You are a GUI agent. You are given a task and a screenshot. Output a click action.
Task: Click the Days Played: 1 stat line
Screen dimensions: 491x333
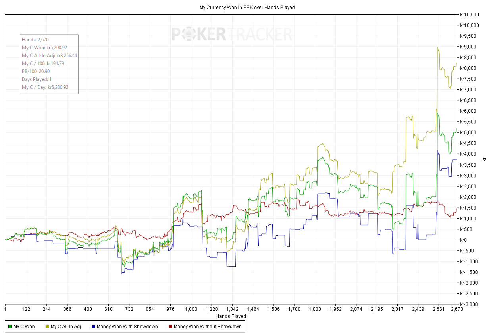(x=37, y=79)
